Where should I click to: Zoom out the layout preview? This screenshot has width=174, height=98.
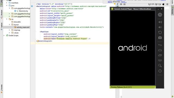[150, 4]
